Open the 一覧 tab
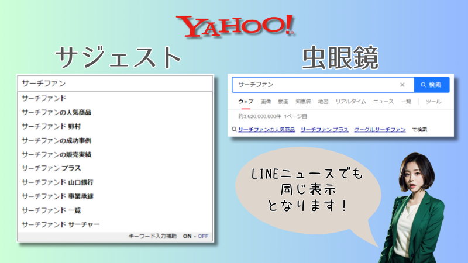Screen dimensions: 468x263 tap(406, 102)
